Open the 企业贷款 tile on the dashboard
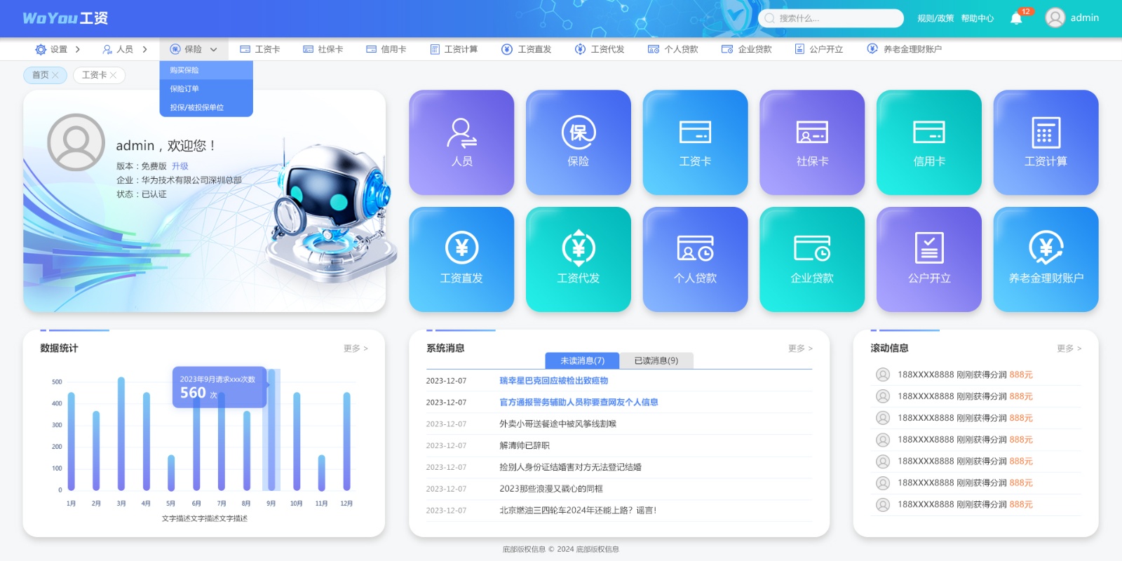1122x561 pixels. [x=812, y=259]
